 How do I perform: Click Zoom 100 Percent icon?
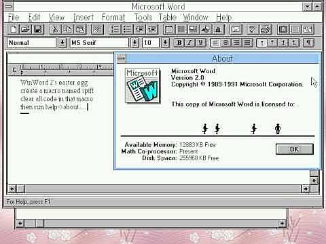(x=295, y=29)
